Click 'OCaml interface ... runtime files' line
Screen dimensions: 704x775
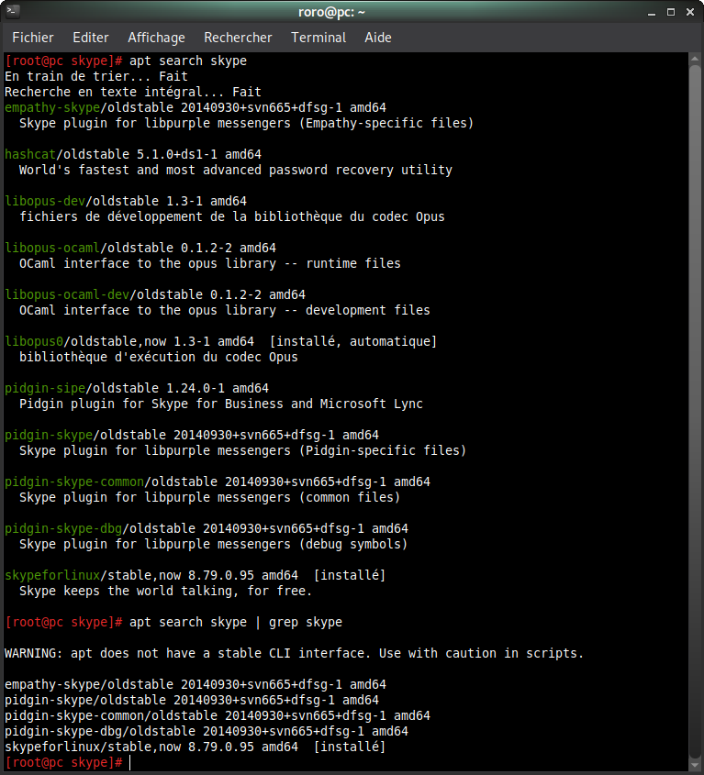pos(210,263)
